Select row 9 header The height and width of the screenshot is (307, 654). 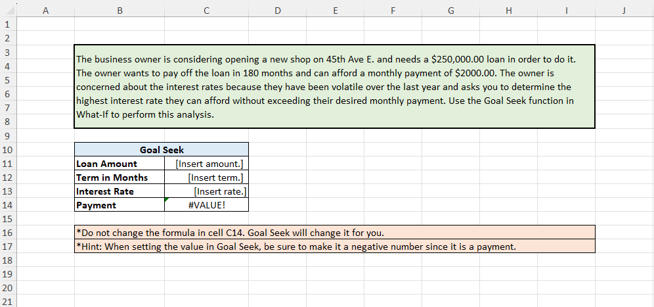(x=9, y=135)
